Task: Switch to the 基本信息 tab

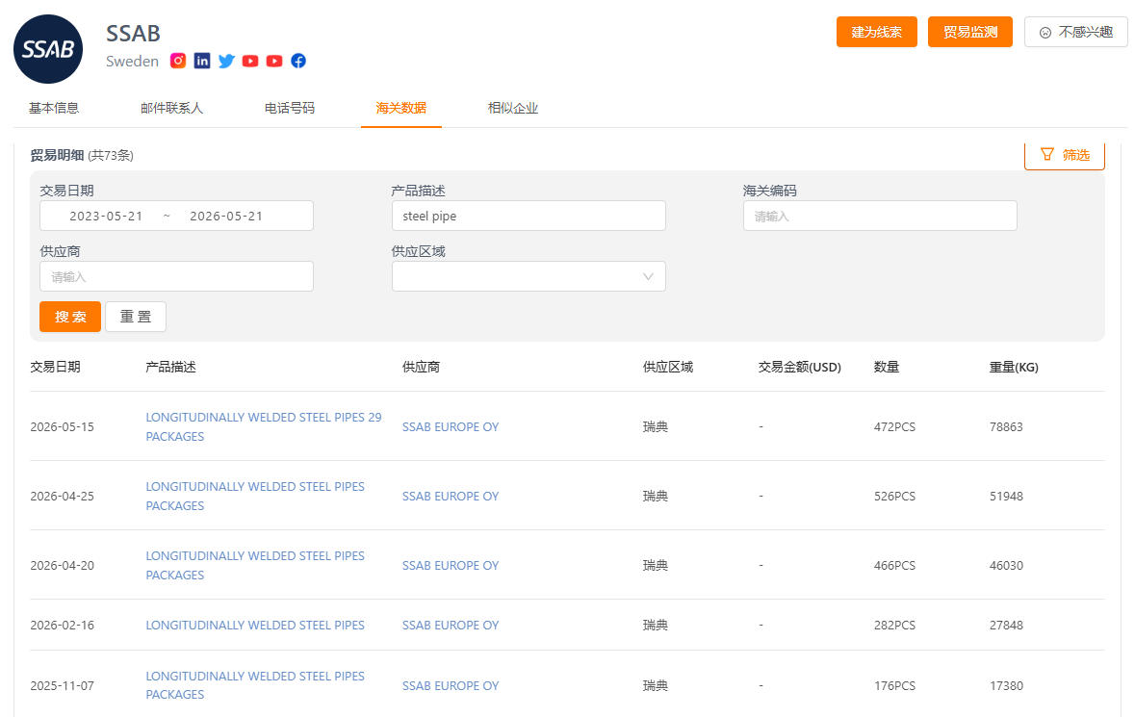Action: [54, 108]
